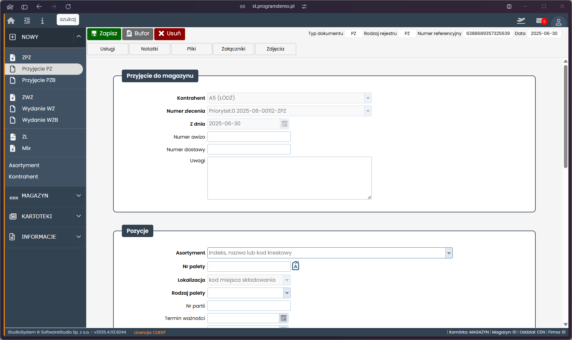Image resolution: width=572 pixels, height=340 pixels.
Task: Open the Termin ważności calendar picker
Action: [x=284, y=318]
